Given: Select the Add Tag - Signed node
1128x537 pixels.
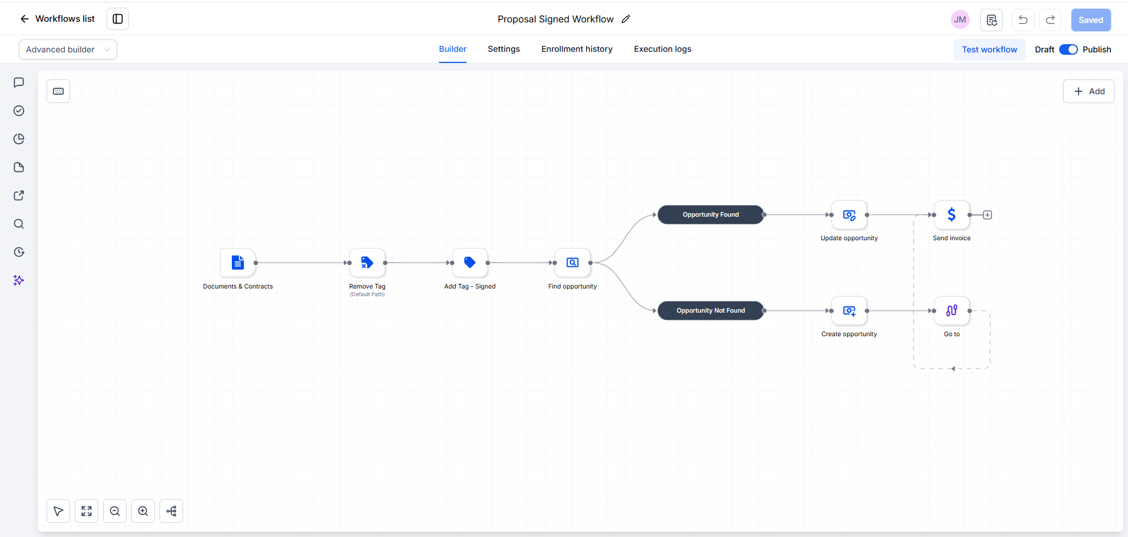Looking at the screenshot, I should (470, 263).
